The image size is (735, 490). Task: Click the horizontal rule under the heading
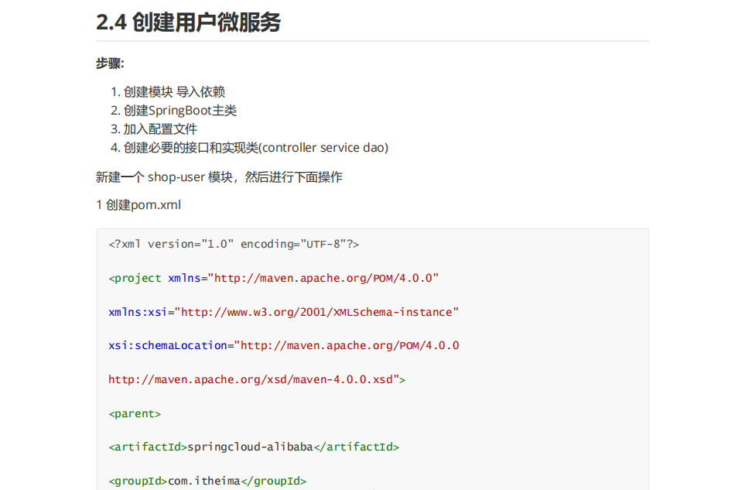pyautogui.click(x=371, y=37)
